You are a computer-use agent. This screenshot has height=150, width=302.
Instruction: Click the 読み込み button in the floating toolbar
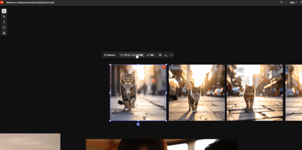click(x=110, y=55)
